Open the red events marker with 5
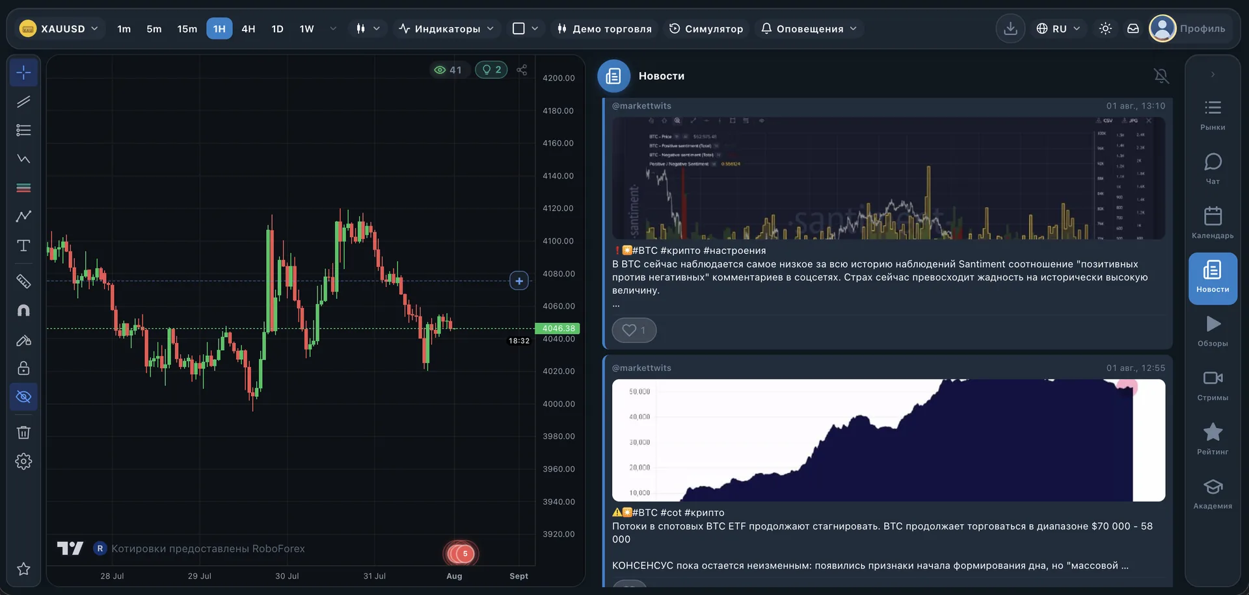The height and width of the screenshot is (595, 1249). click(461, 553)
